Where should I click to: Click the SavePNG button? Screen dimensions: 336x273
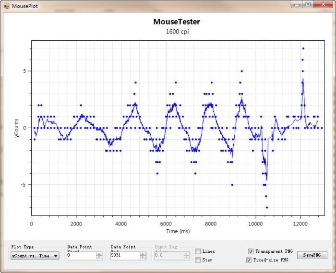(312, 255)
